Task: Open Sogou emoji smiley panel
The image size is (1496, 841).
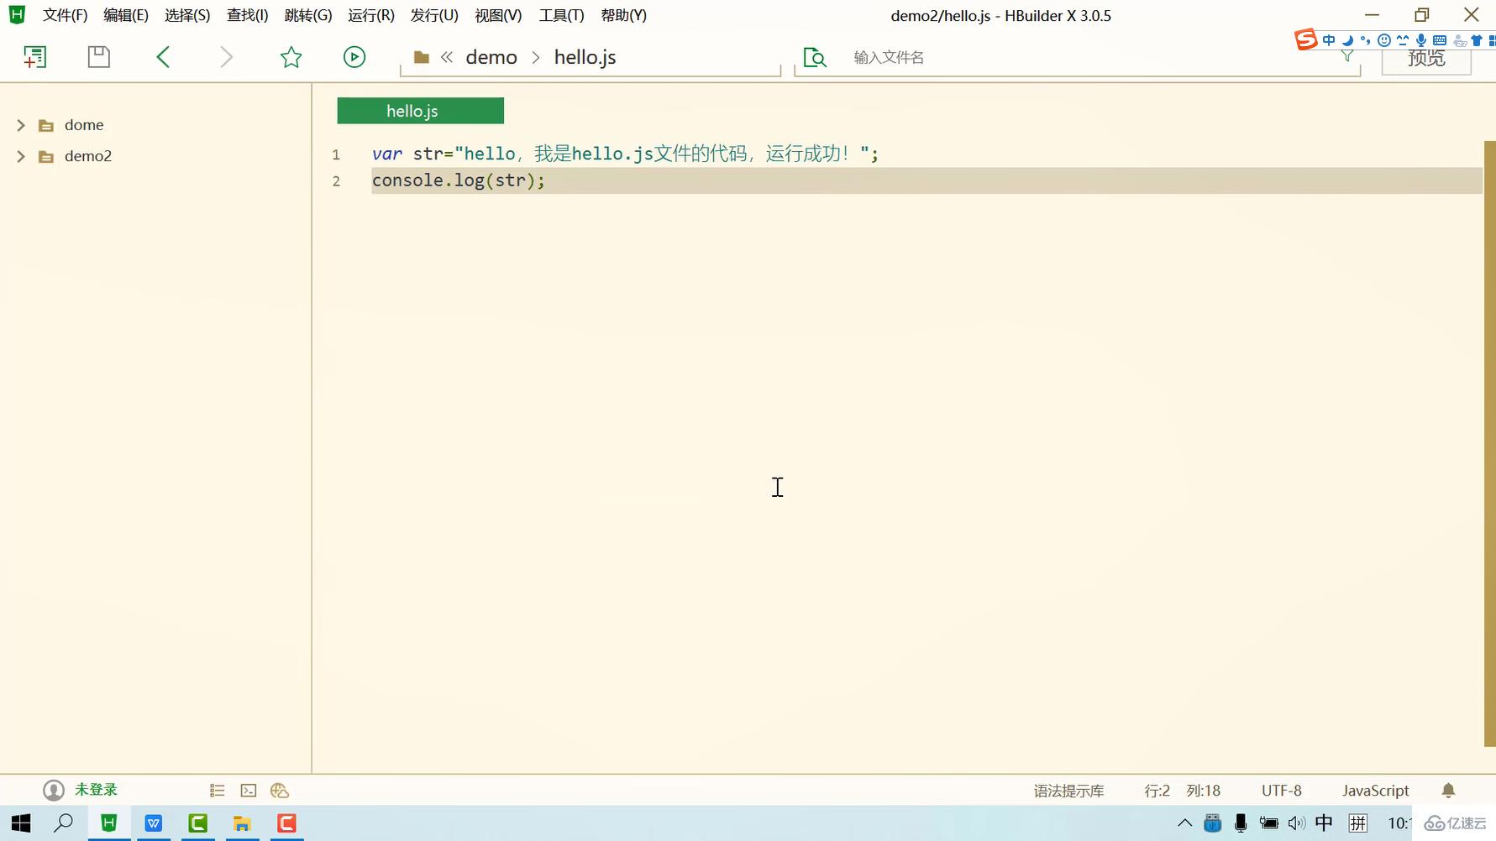Action: point(1383,39)
